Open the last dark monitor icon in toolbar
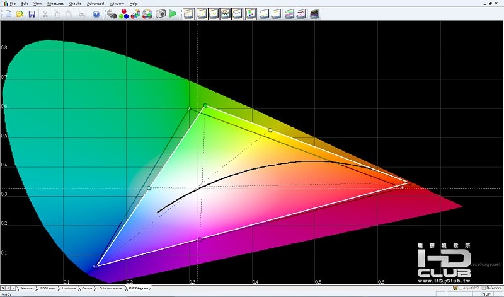The height and width of the screenshot is (297, 504). click(x=314, y=14)
